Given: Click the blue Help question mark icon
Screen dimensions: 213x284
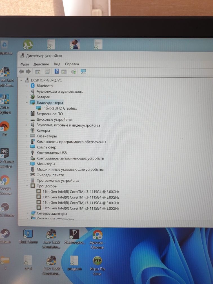Looking at the screenshot, I should point(57,71).
